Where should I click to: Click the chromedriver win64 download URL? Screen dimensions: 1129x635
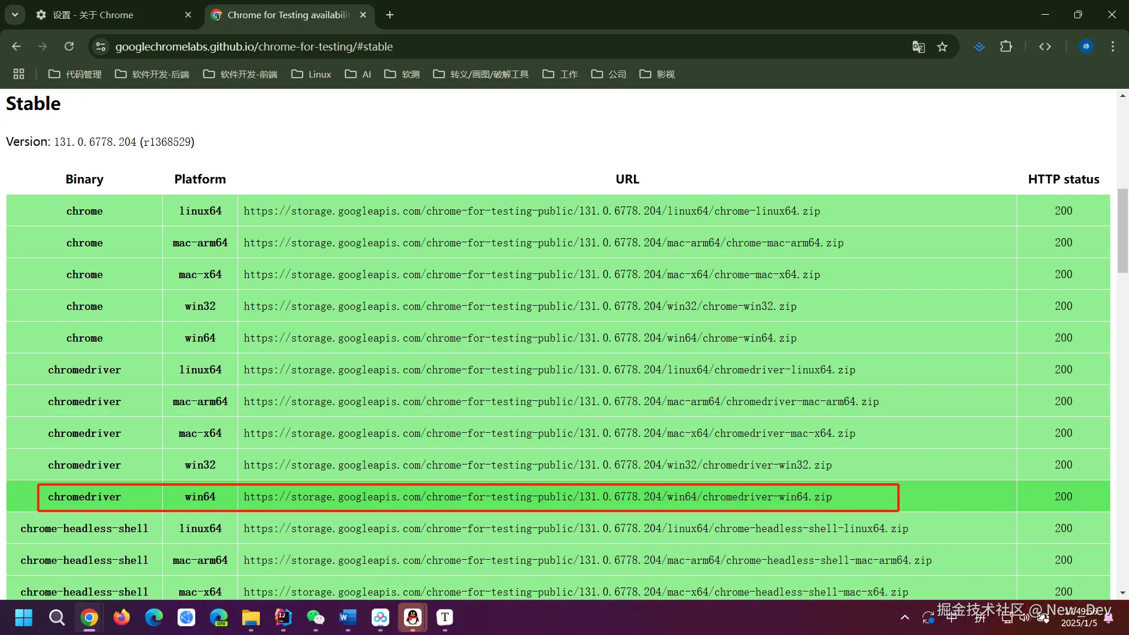[x=537, y=497]
